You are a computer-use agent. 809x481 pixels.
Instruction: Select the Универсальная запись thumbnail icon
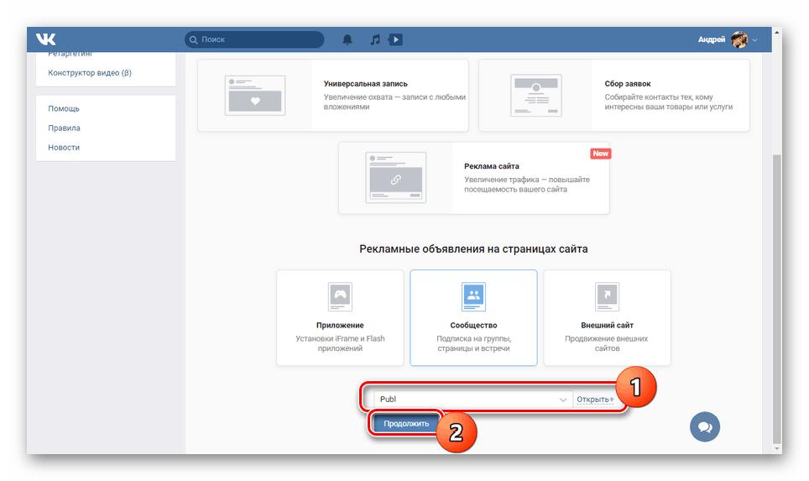coord(255,96)
